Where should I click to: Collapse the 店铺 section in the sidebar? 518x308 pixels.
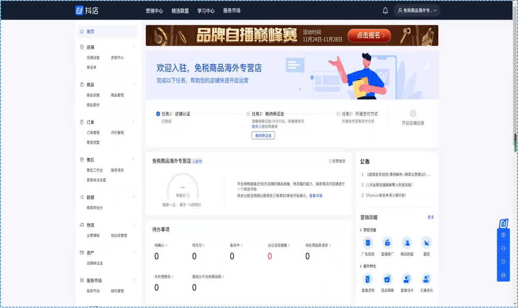click(134, 47)
